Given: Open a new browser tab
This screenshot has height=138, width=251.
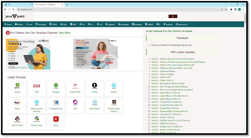Looking at the screenshot, I should click(x=67, y=5).
